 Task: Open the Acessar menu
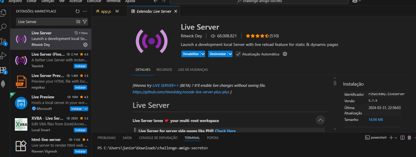coord(76,1)
